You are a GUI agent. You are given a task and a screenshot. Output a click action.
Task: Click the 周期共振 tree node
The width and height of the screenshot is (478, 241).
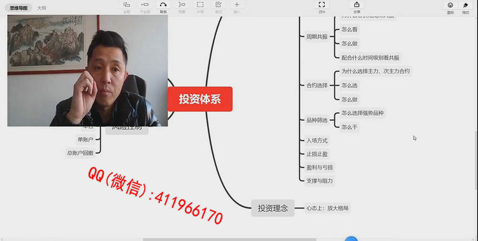[x=317, y=36]
